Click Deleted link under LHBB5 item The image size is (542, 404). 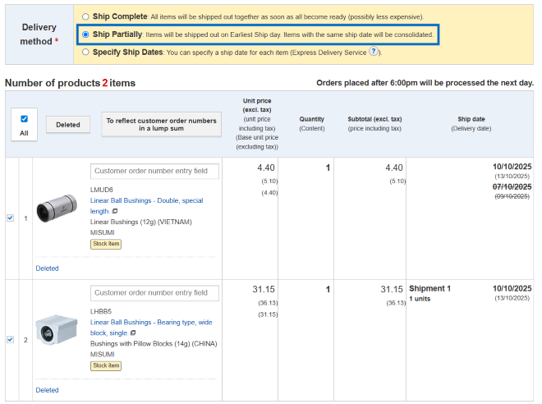point(47,390)
